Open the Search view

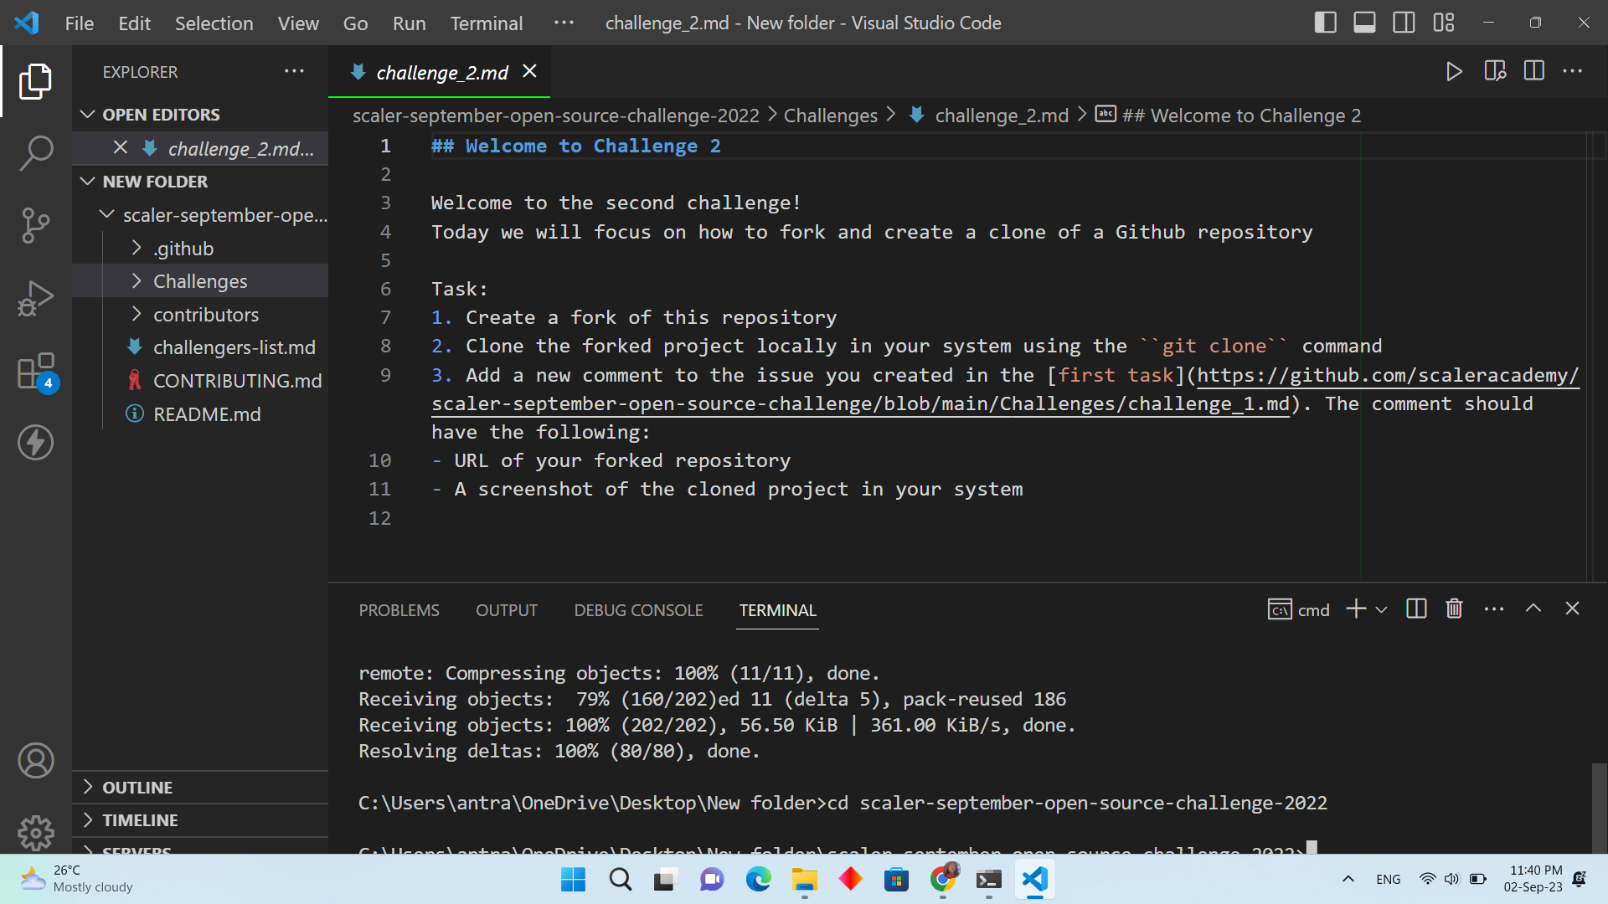[36, 153]
